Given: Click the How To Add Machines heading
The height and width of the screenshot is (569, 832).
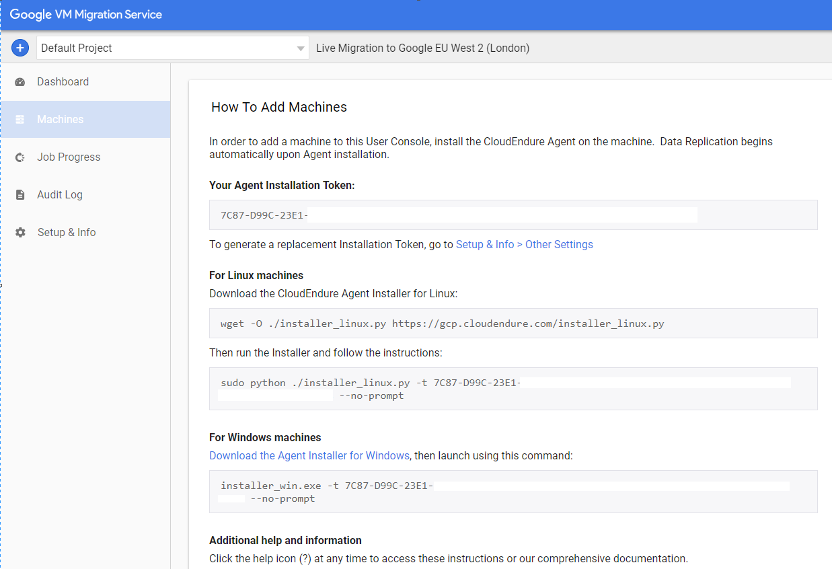Looking at the screenshot, I should click(x=279, y=107).
